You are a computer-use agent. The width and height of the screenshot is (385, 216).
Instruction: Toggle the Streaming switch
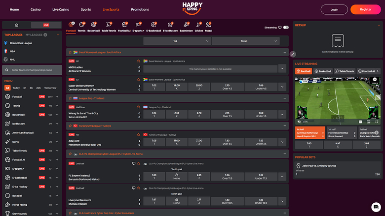[286, 28]
